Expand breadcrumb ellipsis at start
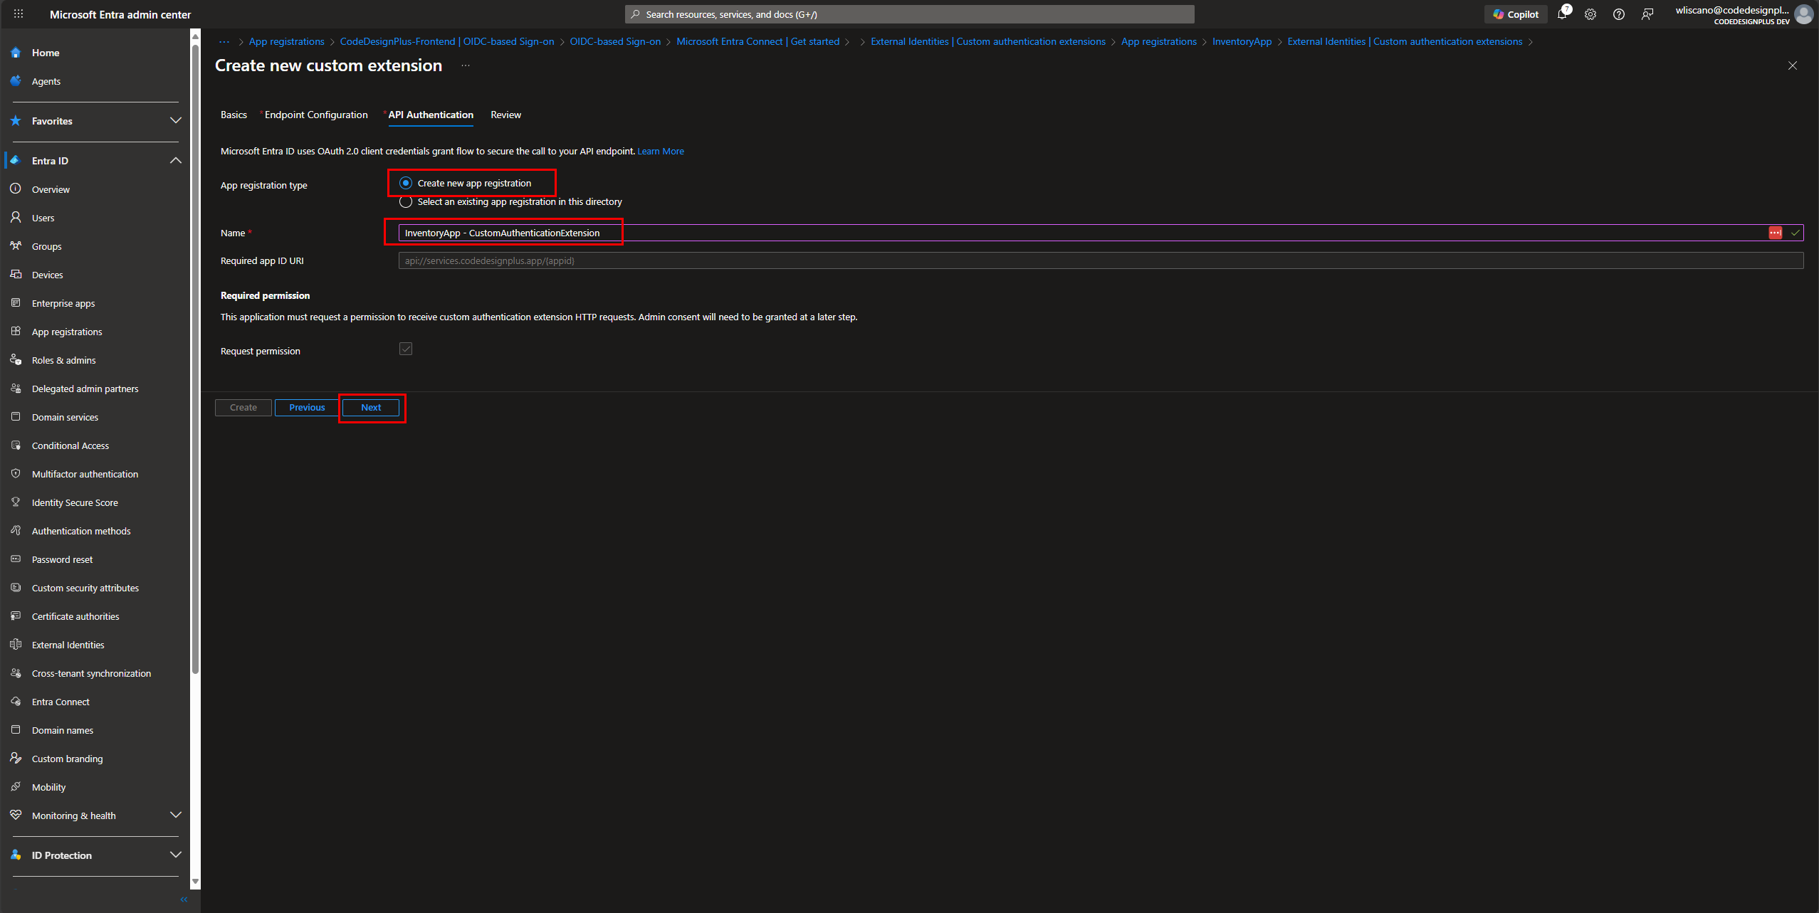The width and height of the screenshot is (1819, 913). coord(224,41)
